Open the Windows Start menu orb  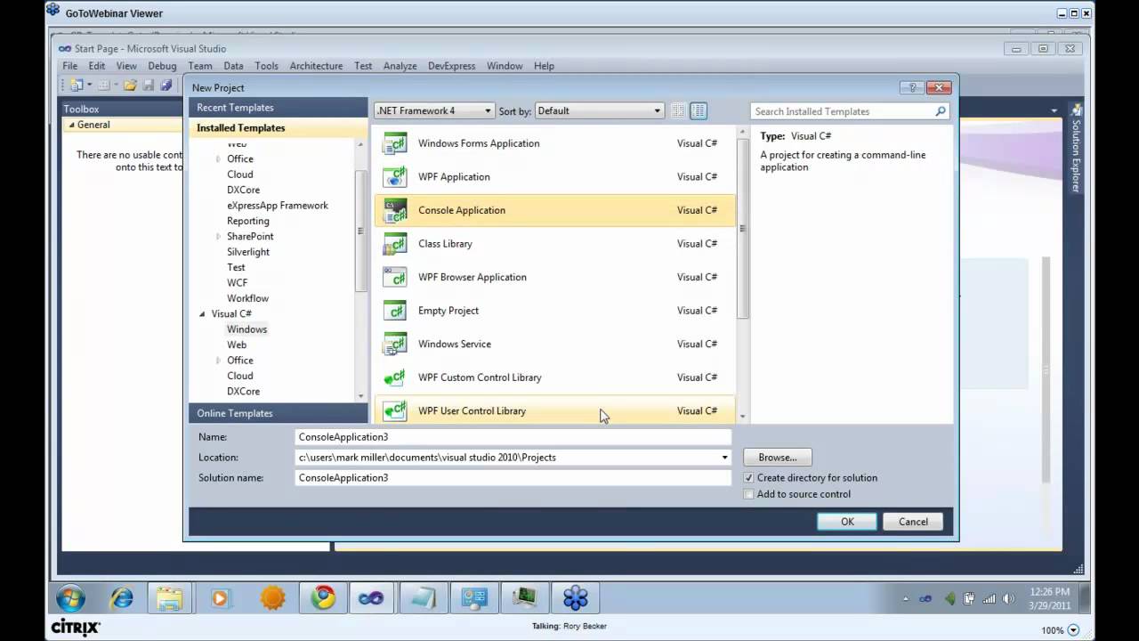click(x=70, y=597)
